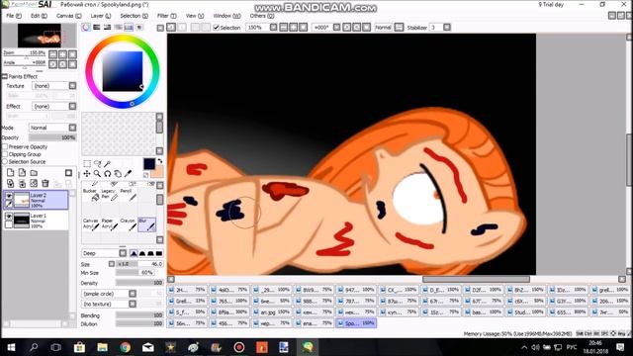Image resolution: width=633 pixels, height=356 pixels.
Task: Open the Filter menu
Action: pos(167,16)
